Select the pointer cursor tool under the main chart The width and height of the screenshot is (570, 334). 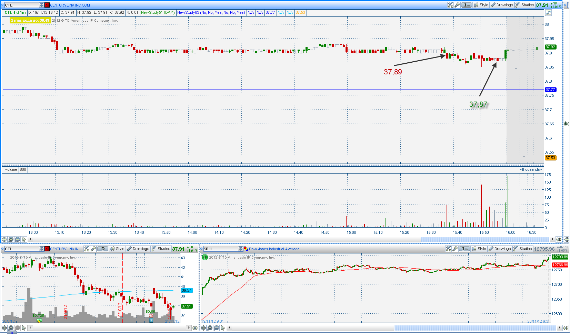(24, 239)
